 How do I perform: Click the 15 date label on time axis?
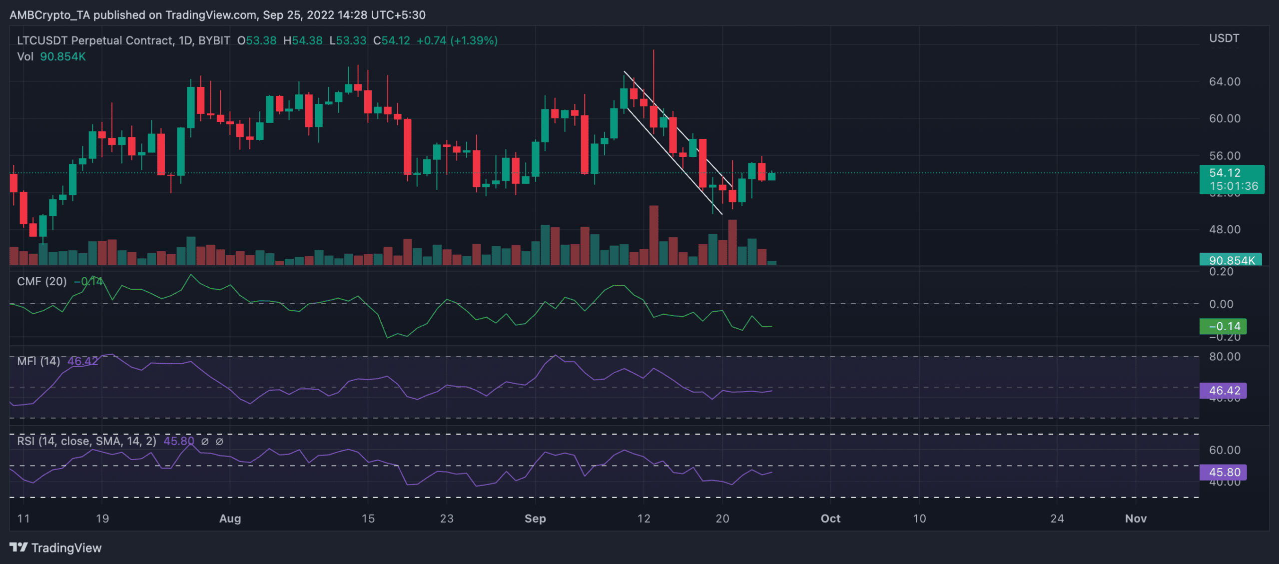[x=368, y=519]
